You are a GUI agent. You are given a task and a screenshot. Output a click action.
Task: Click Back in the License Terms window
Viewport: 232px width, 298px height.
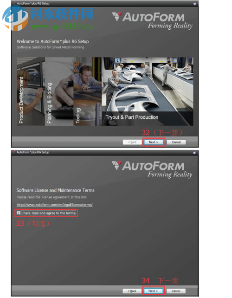tap(132, 291)
